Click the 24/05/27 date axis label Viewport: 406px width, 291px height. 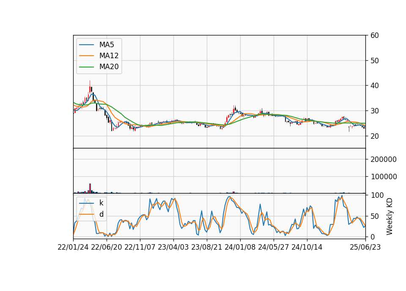(x=274, y=247)
